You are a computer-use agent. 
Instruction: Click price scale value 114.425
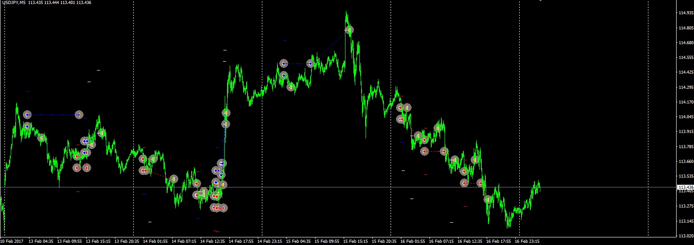pyautogui.click(x=686, y=72)
